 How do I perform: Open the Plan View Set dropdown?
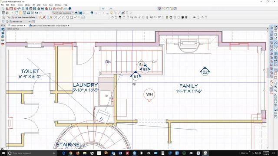click(x=20, y=21)
